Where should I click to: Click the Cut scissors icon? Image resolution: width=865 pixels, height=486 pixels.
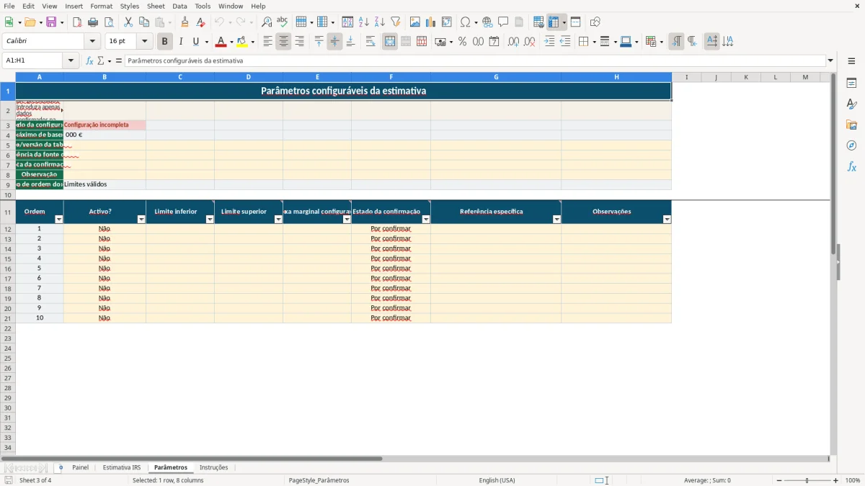tap(128, 22)
